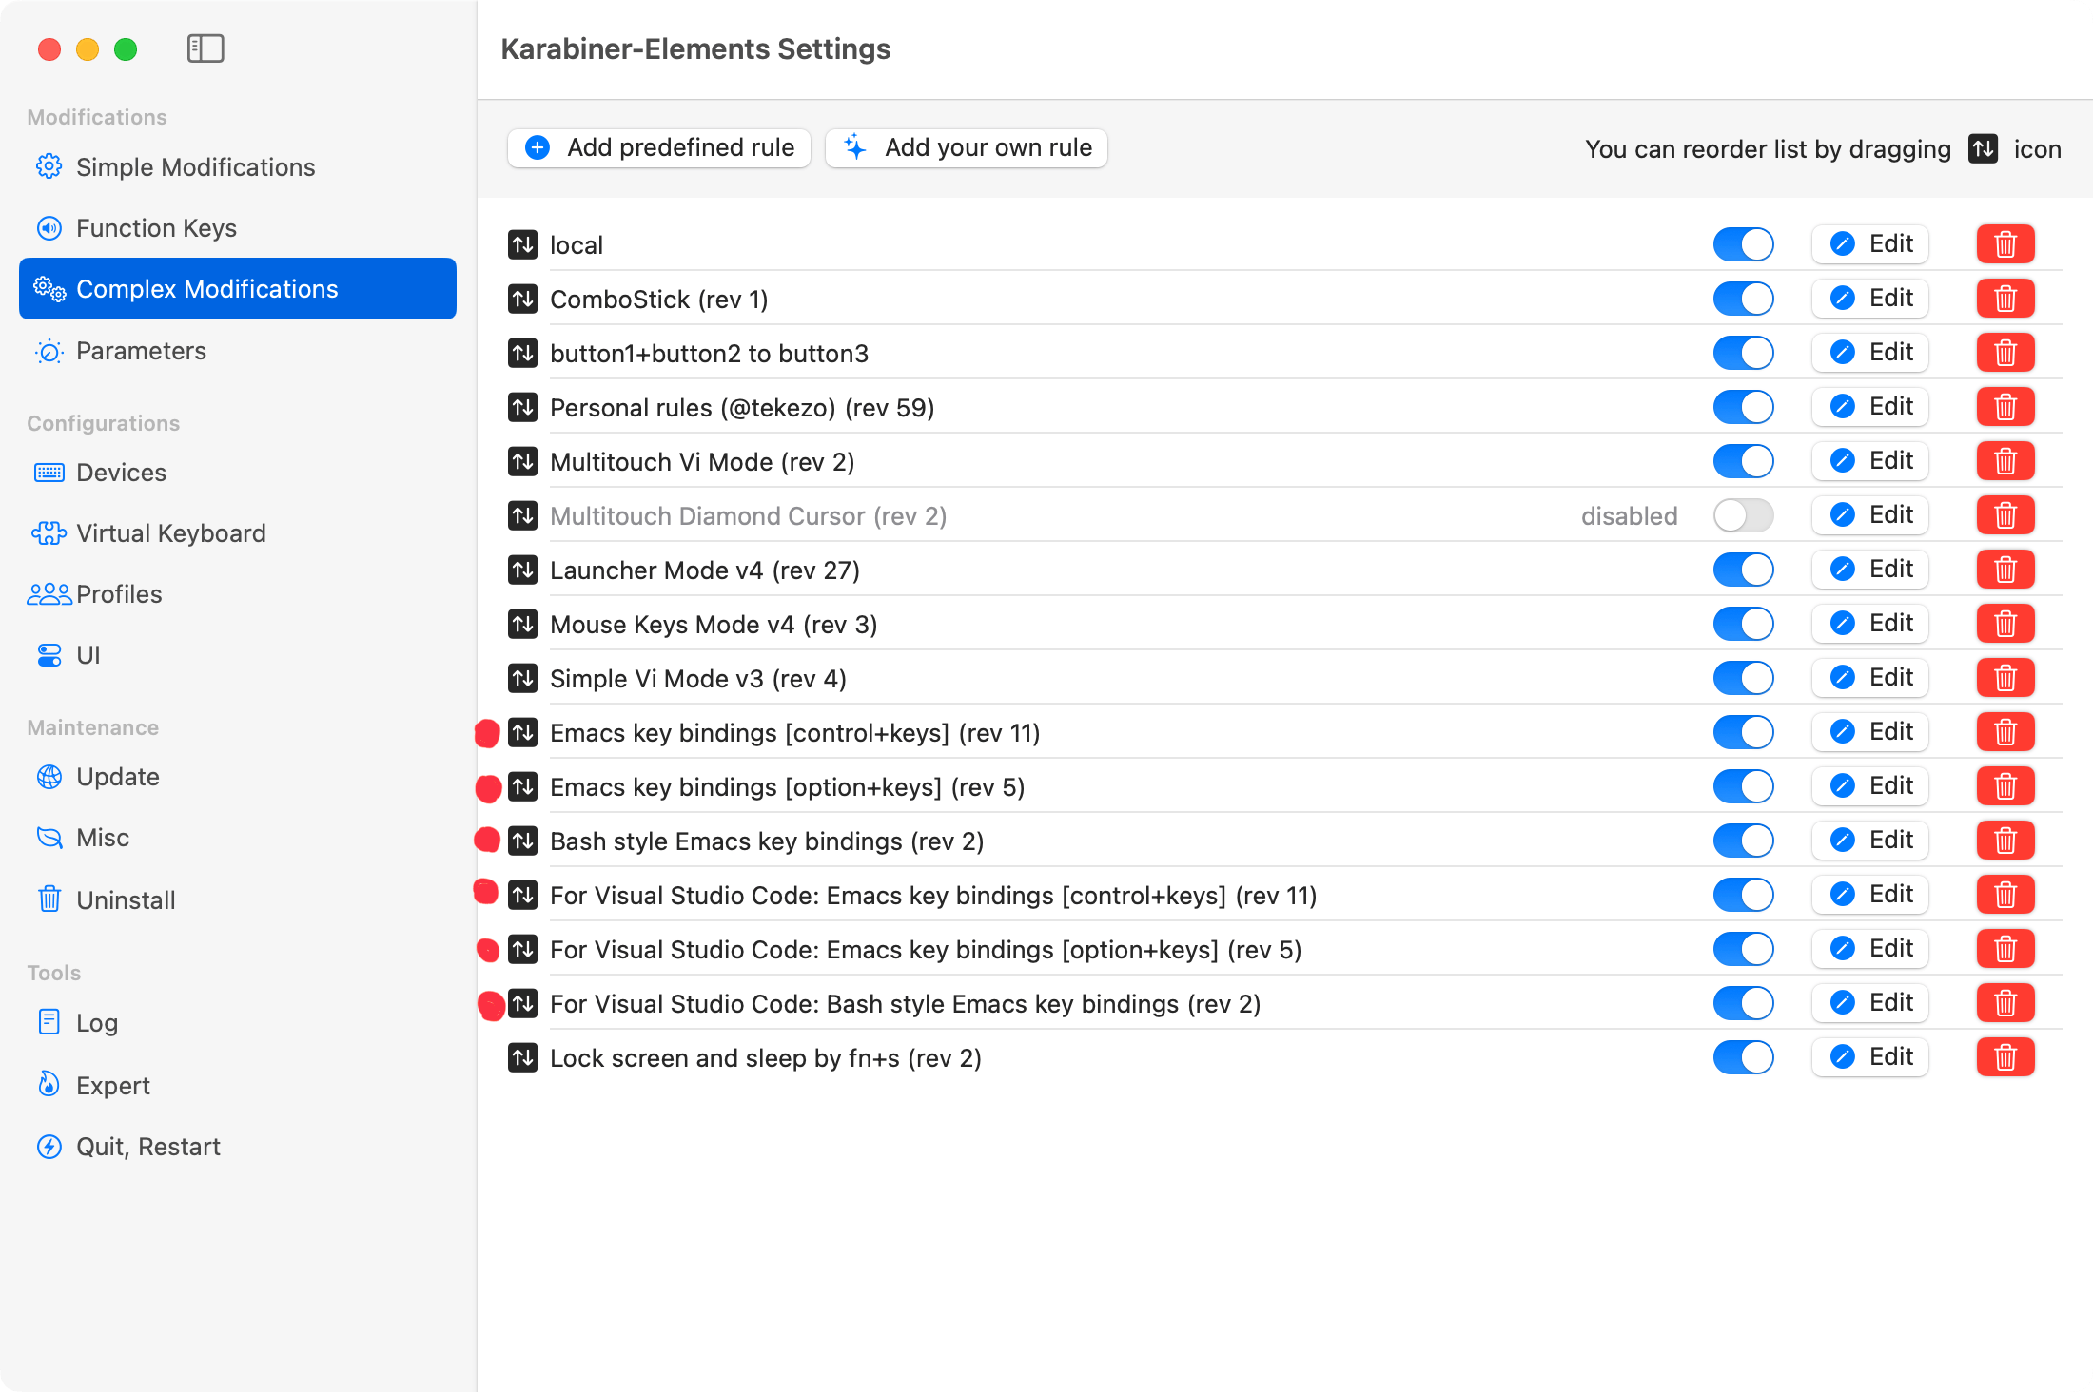Disable the ComboStick (rev 1) toggle
The image size is (2093, 1392).
[1744, 299]
